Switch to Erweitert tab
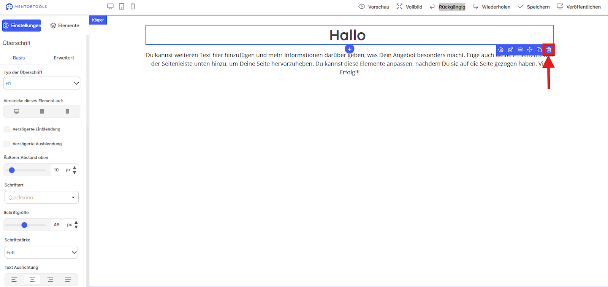608x287 pixels. [x=64, y=58]
